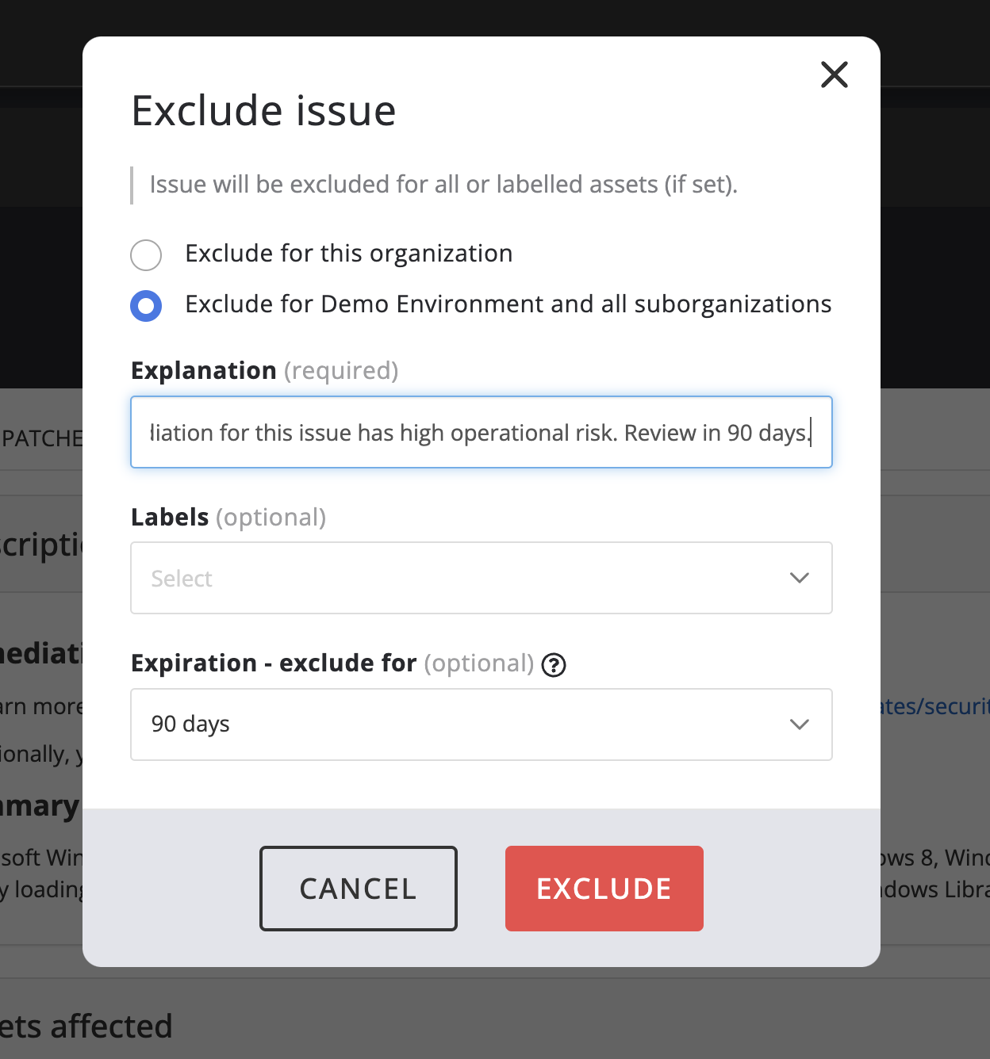The image size is (990, 1059).
Task: Focus the Explanation text input field
Action: pyautogui.click(x=481, y=432)
